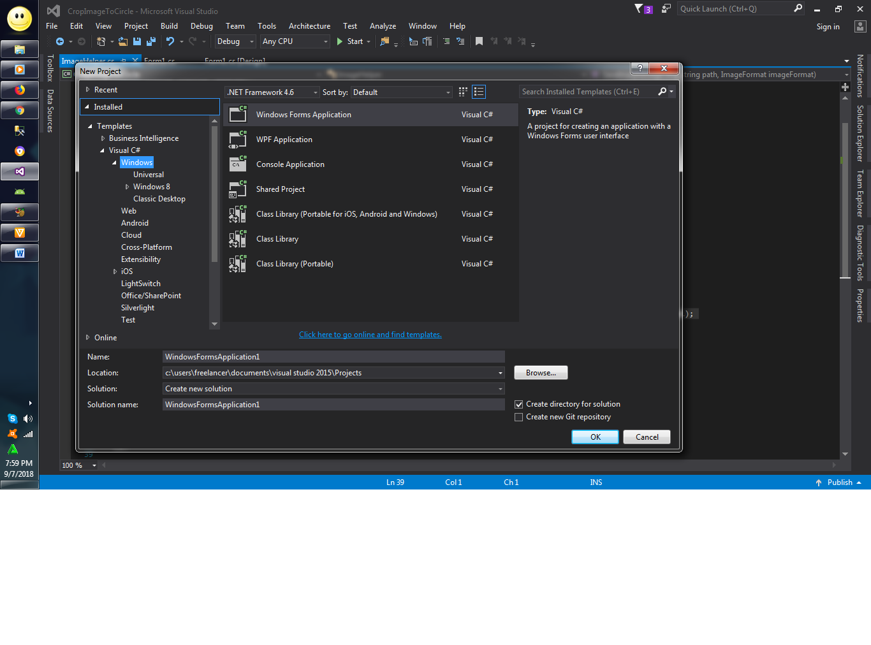Viewport: 871px width, 645px height.
Task: Click the Find in Files toolbar icon
Action: tap(384, 41)
